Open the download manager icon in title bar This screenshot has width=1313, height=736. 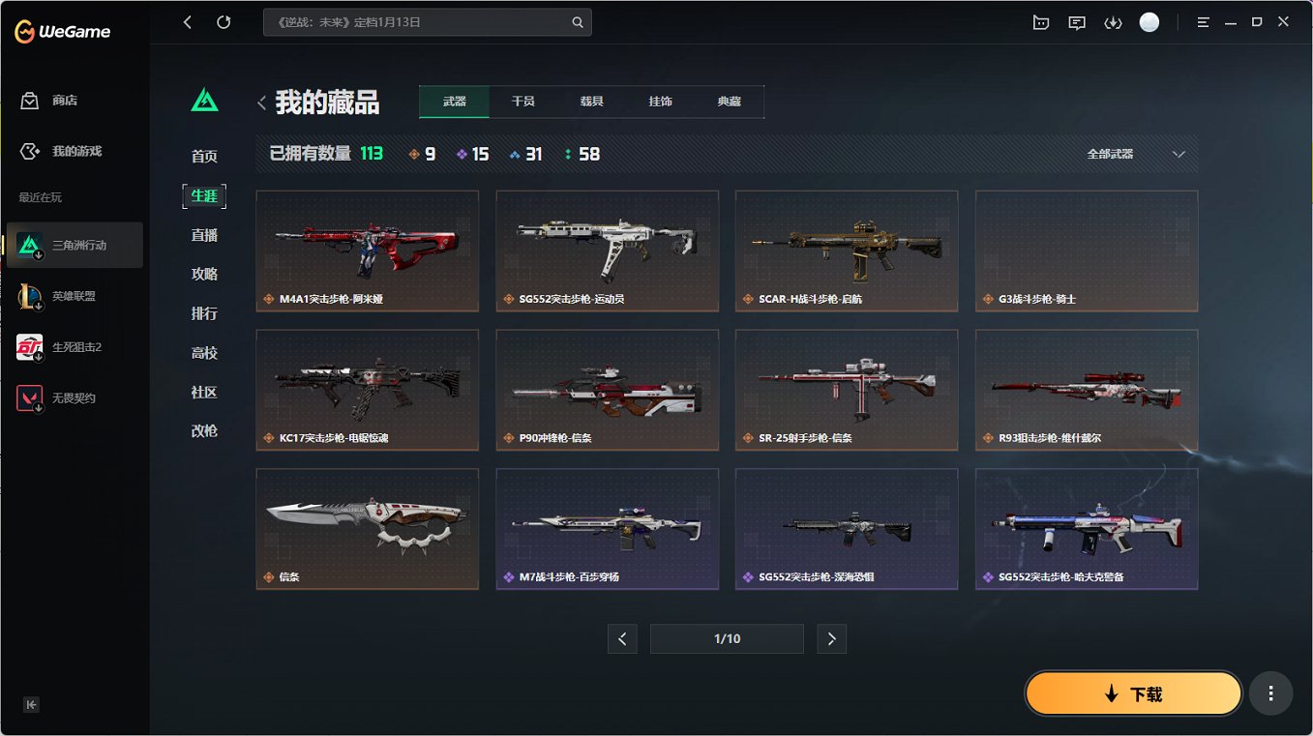[x=1113, y=22]
